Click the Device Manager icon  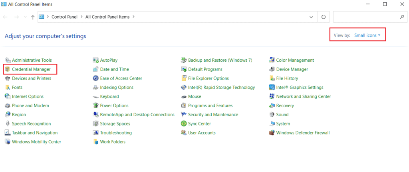(x=272, y=69)
